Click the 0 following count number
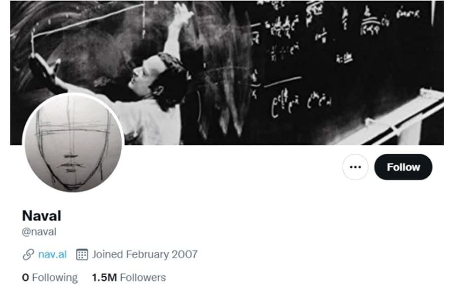 click(x=26, y=277)
